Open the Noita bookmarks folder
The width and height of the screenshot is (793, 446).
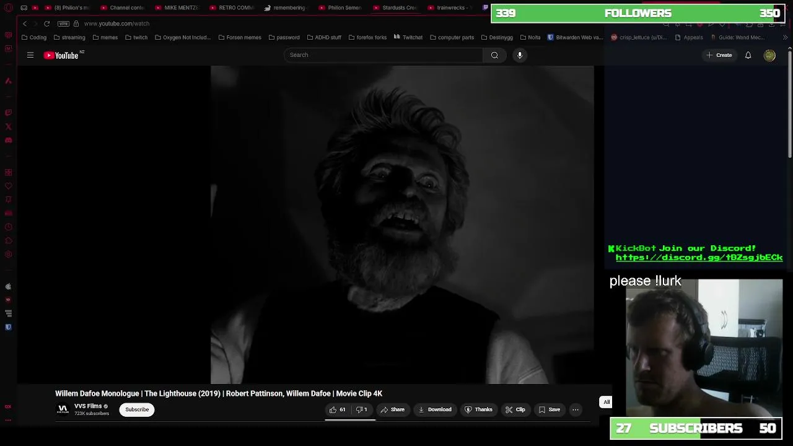tap(530, 37)
